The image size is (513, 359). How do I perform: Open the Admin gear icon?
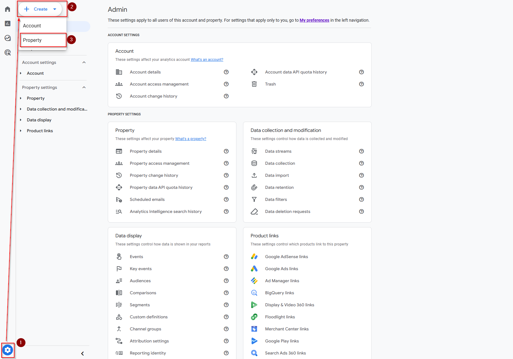pos(8,350)
